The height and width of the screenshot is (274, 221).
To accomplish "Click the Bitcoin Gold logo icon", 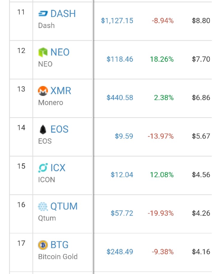I will tap(43, 245).
